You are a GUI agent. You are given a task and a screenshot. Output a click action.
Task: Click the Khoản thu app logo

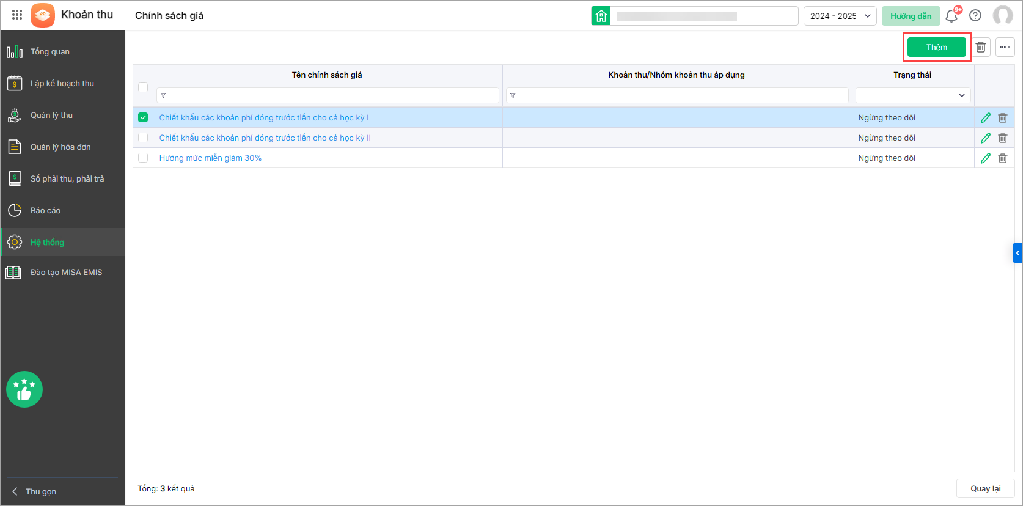[43, 15]
